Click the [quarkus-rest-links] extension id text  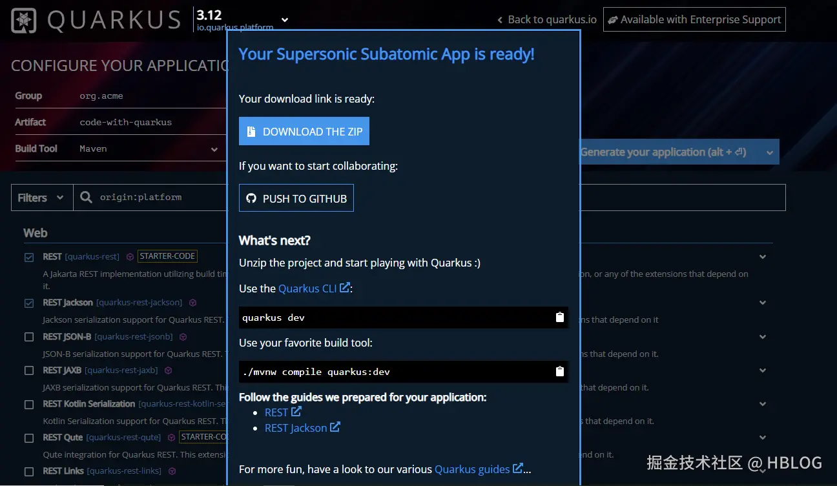(x=124, y=471)
